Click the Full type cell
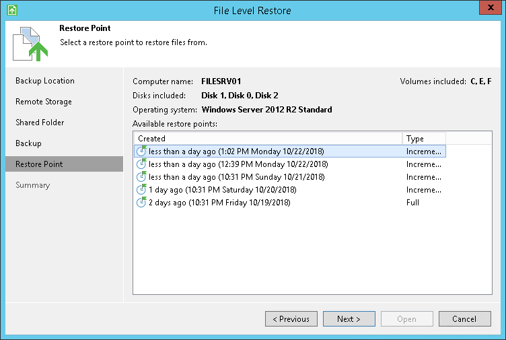This screenshot has width=506, height=340. 412,203
